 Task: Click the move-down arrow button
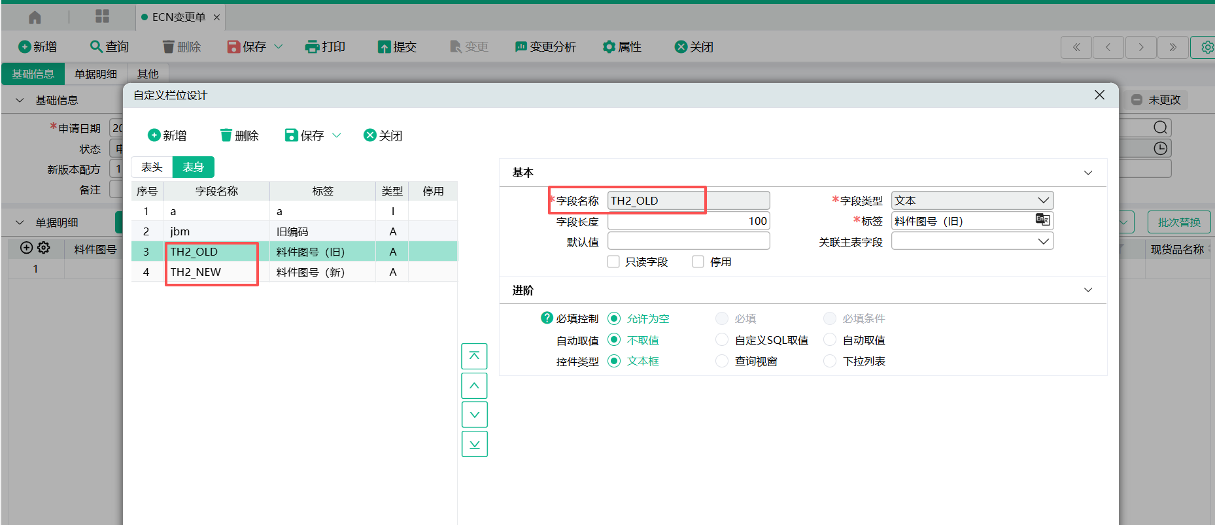click(474, 415)
